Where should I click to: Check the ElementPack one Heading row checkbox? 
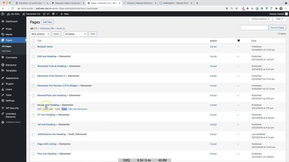[33, 96]
